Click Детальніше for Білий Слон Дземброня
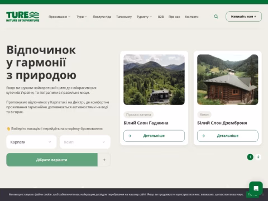 pyautogui.click(x=228, y=136)
